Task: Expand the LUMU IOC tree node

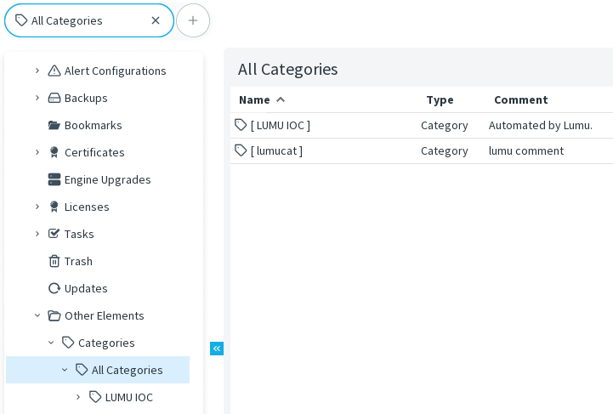Action: (x=78, y=397)
